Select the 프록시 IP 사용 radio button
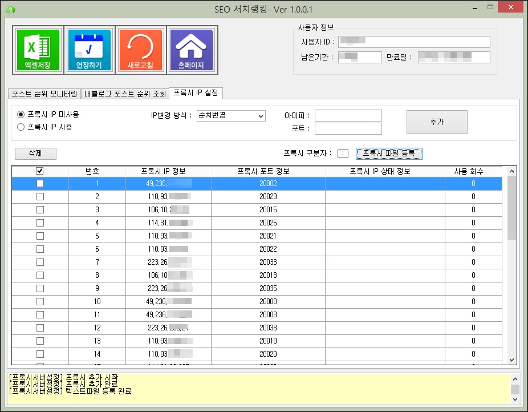The image size is (528, 412). pos(21,127)
